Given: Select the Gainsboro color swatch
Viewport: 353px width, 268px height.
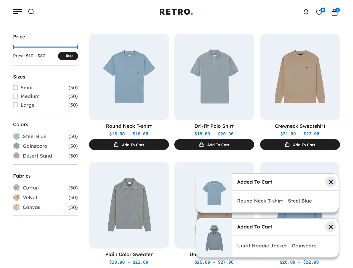Looking at the screenshot, I should click(x=17, y=146).
